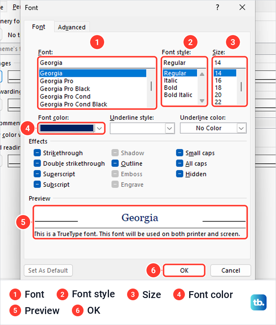Open the Underline color No Color dropdown
Image resolution: width=276 pixels, height=325 pixels.
[213, 128]
